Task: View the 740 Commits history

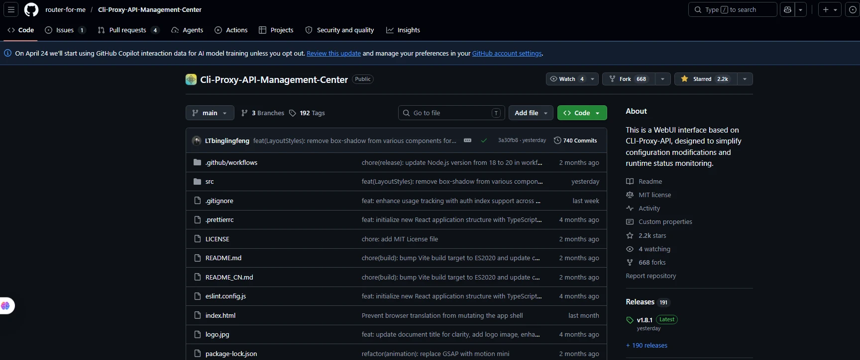Action: (575, 141)
